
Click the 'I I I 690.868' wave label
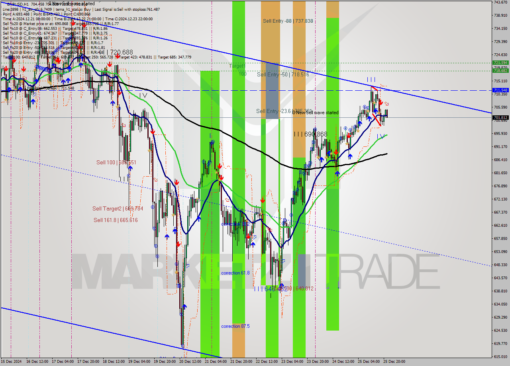click(x=310, y=134)
